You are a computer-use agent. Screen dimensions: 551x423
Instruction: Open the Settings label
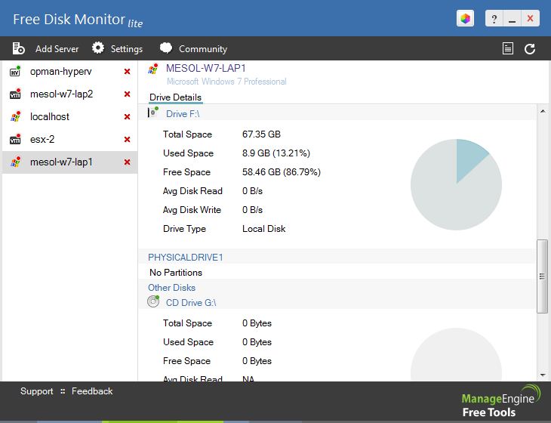(x=127, y=49)
